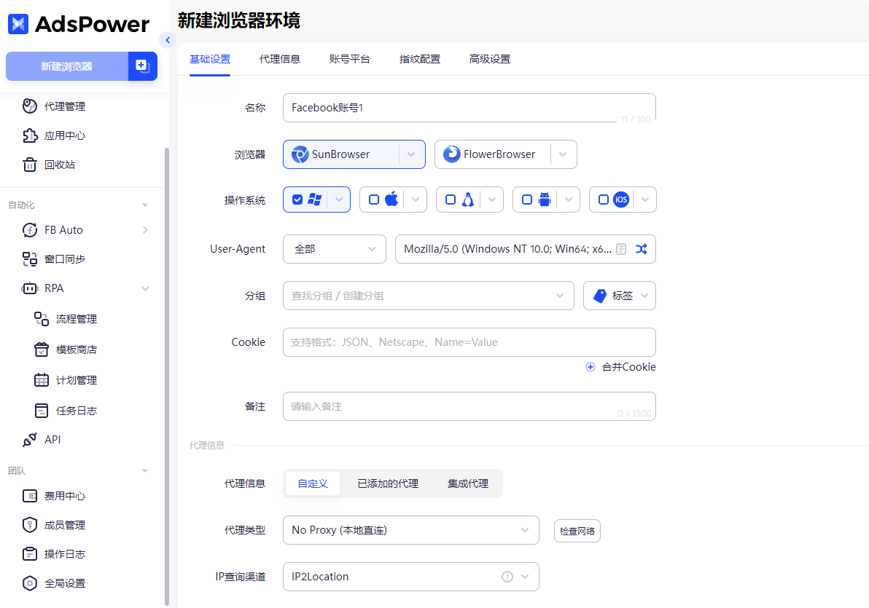This screenshot has height=608, width=869.
Task: Expand the Android version dropdown arrow
Action: (568, 200)
